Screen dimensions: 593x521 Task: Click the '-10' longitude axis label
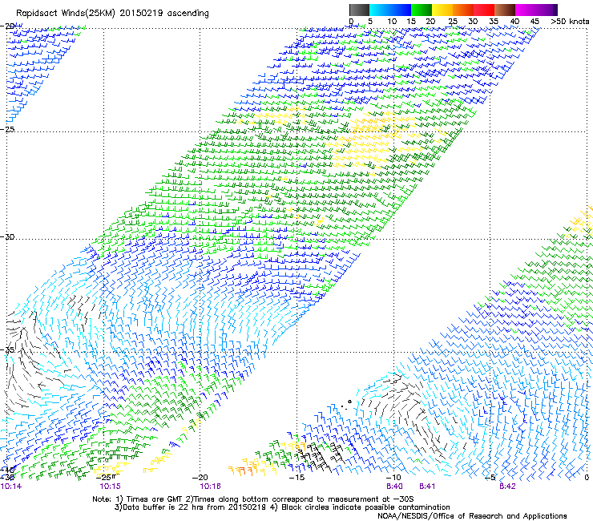point(393,478)
